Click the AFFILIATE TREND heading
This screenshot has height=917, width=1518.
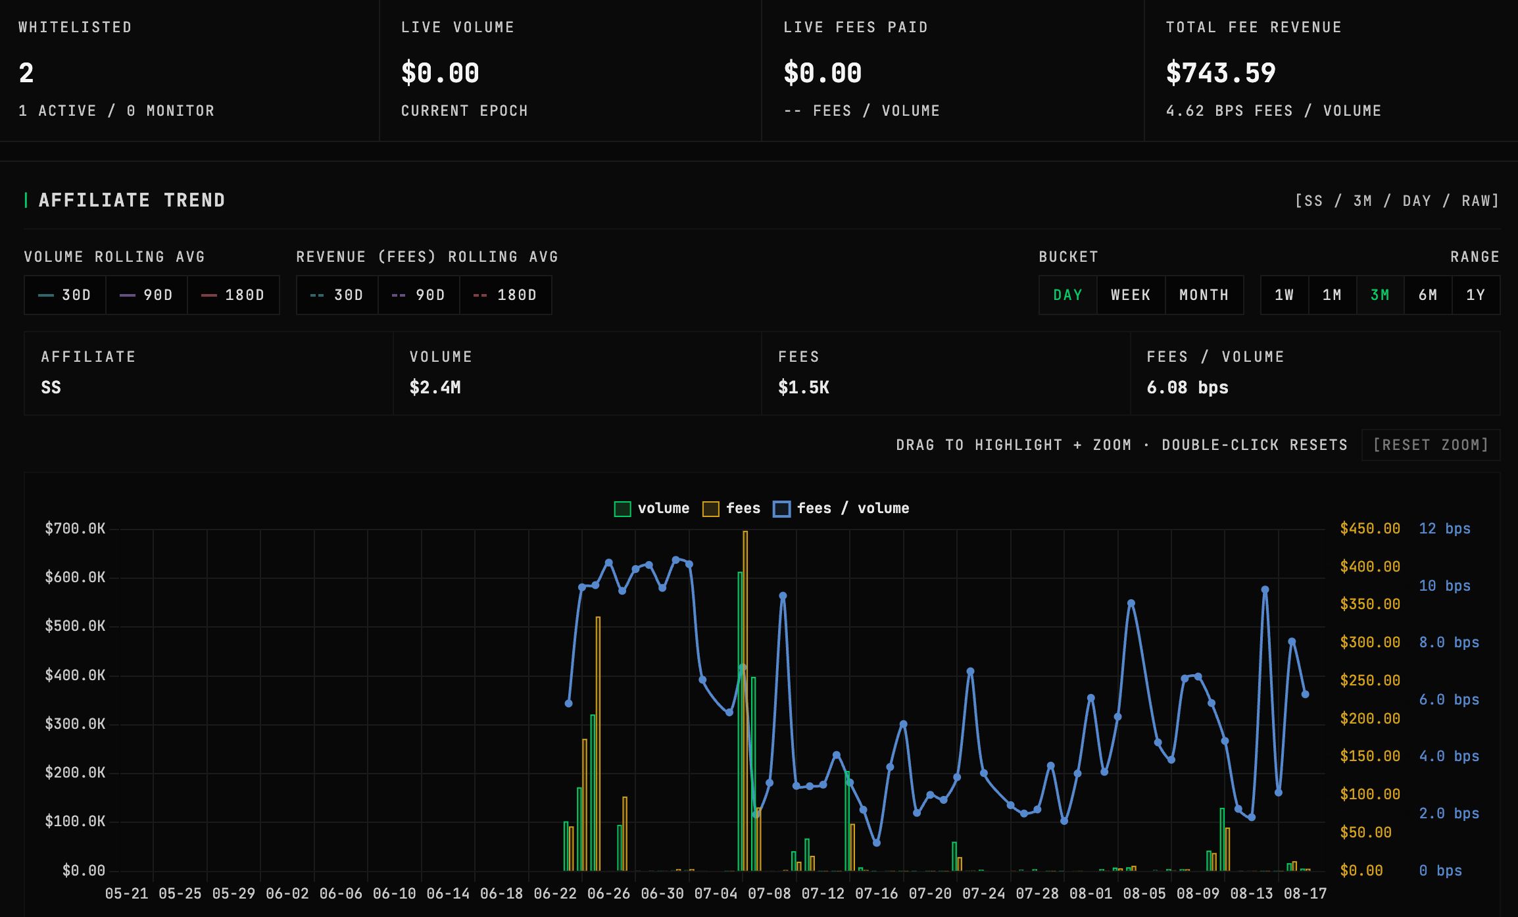132,201
